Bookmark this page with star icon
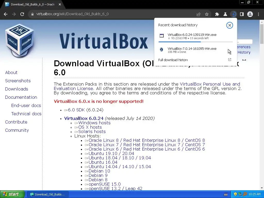Screen dimensions: 264x198 207,14
